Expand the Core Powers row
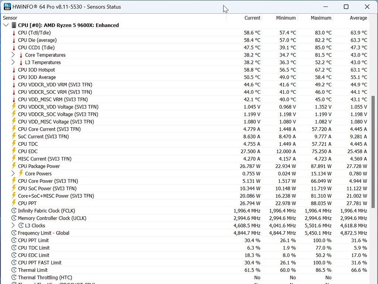378x284 pixels. click(13, 174)
